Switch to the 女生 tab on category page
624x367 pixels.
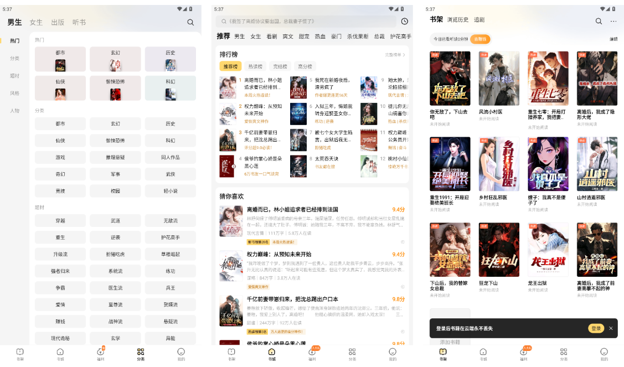[x=36, y=22]
